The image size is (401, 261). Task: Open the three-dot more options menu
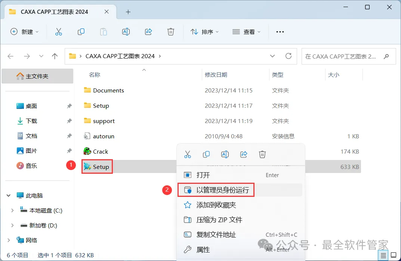tap(280, 32)
